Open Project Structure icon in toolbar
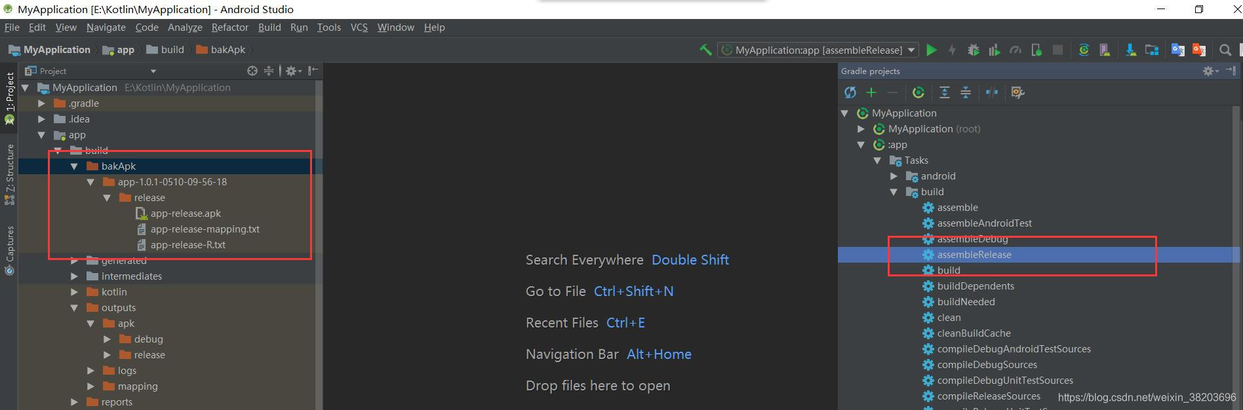 click(1152, 50)
